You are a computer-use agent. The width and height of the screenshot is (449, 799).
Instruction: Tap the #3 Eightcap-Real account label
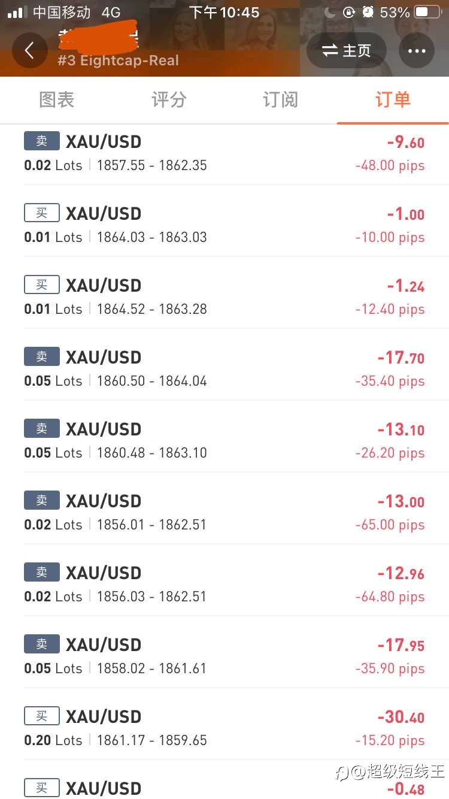(x=118, y=60)
